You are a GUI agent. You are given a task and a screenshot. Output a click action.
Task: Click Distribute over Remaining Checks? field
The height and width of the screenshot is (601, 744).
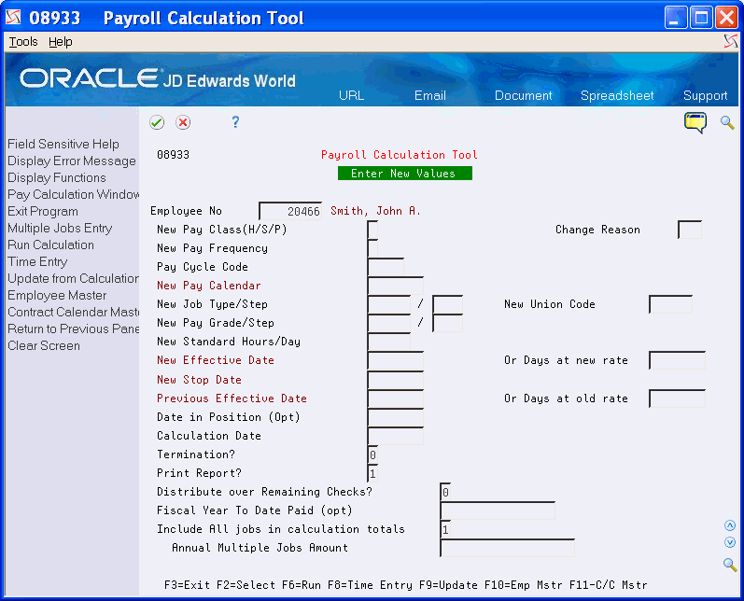[x=445, y=492]
